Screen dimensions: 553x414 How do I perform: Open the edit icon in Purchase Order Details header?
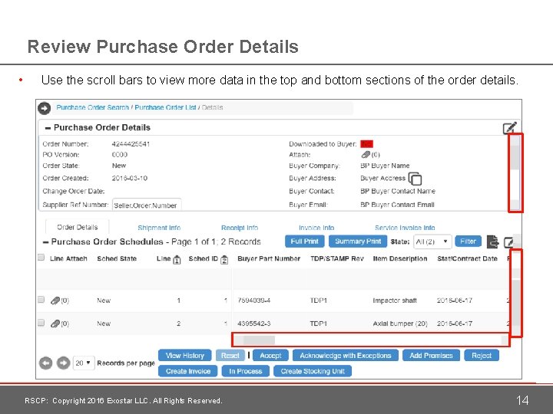click(510, 128)
